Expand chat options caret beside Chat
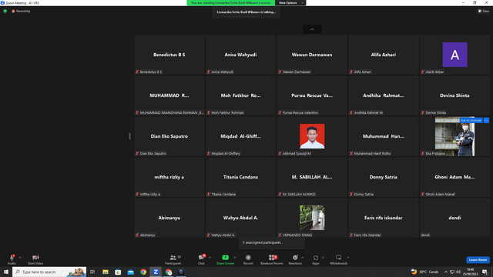The width and height of the screenshot is (493, 277). coord(210,258)
